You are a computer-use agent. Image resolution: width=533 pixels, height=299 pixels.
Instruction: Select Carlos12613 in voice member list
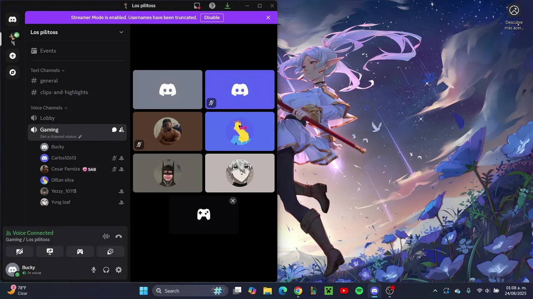pyautogui.click(x=82, y=158)
